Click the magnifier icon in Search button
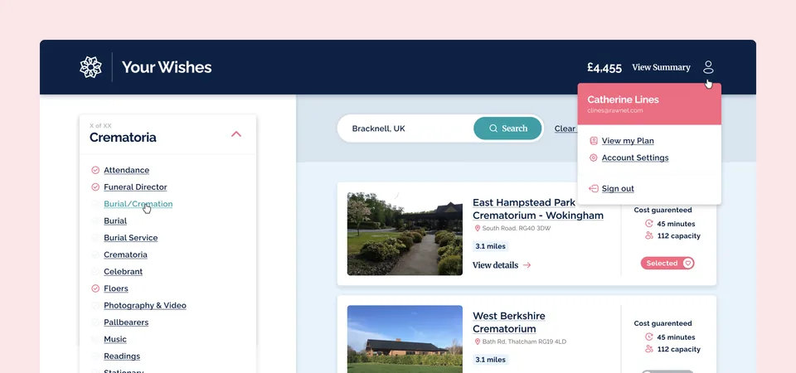Image resolution: width=796 pixels, height=373 pixels. pyautogui.click(x=493, y=128)
